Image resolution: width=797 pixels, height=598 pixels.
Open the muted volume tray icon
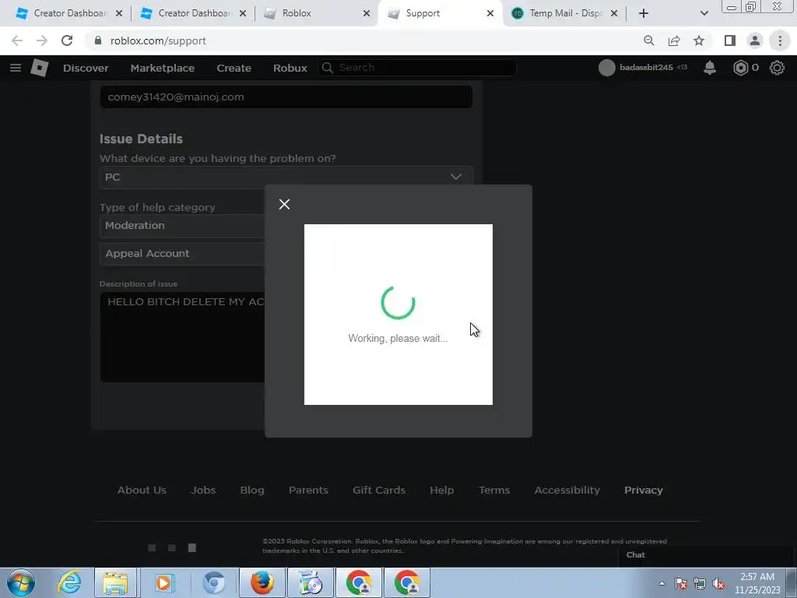[718, 584]
